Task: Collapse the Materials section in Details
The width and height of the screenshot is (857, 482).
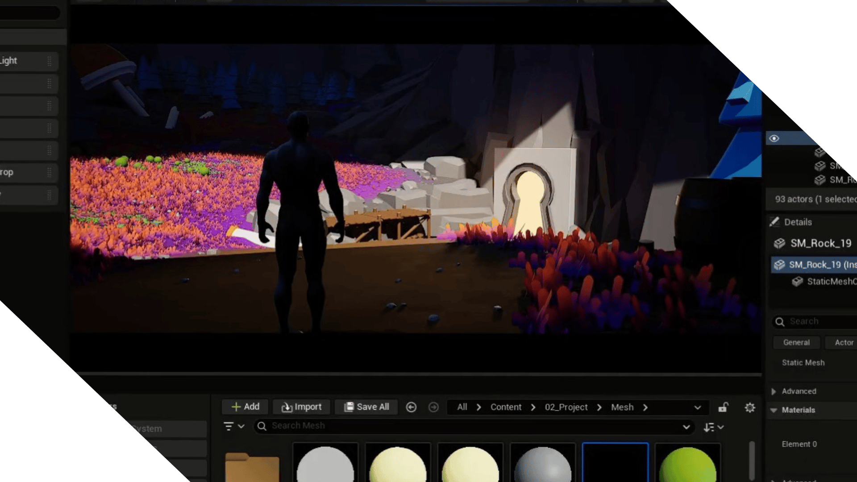Action: [x=774, y=410]
